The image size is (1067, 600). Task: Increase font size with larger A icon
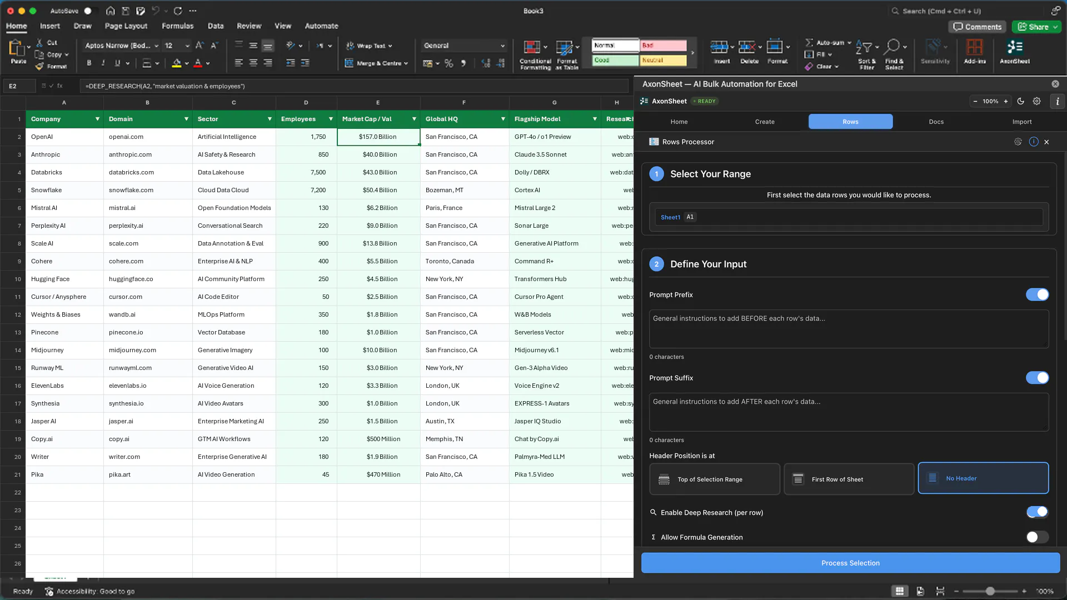coord(200,46)
